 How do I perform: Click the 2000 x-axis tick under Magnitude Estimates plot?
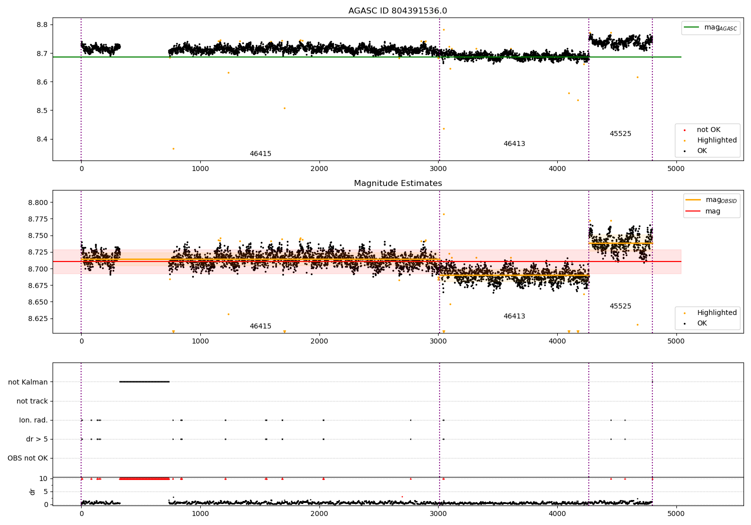tap(319, 341)
